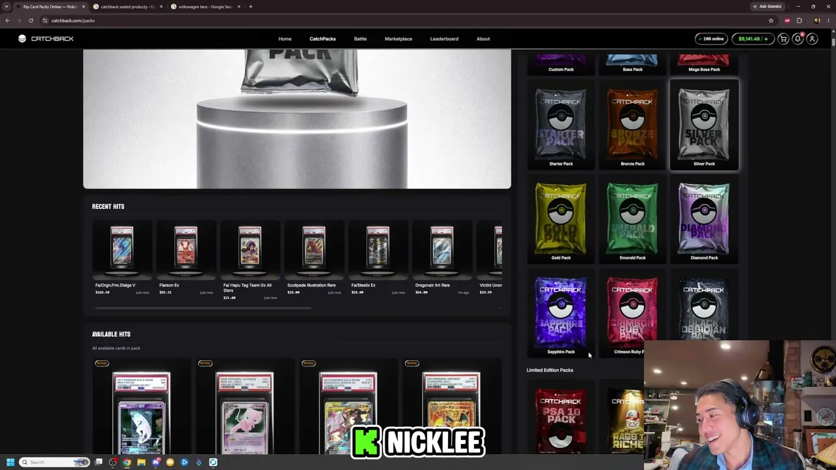This screenshot has width=836, height=470.
Task: Select the Silver Pack
Action: tap(704, 126)
